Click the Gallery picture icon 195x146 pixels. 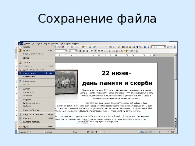[130, 47]
